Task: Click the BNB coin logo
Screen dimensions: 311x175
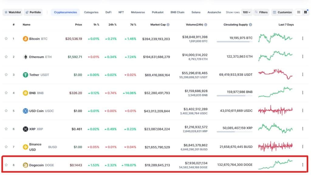Action: coord(26,93)
